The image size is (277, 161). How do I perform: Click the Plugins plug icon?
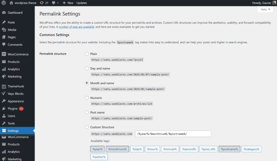click(x=4, y=108)
